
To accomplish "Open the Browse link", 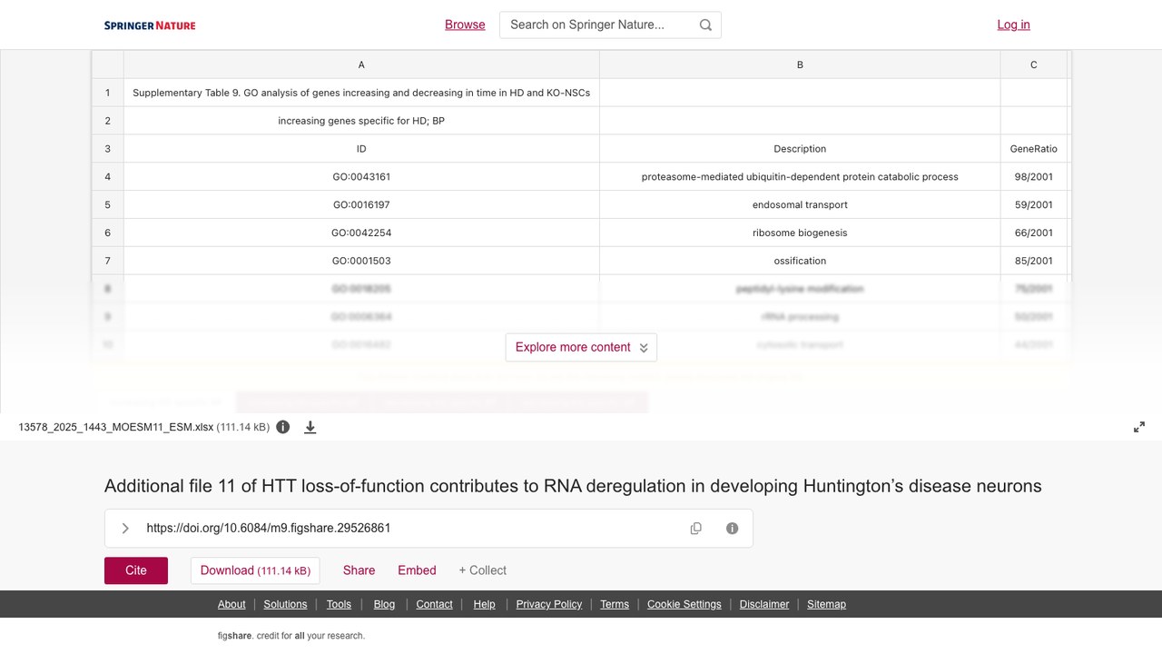I will click(465, 25).
